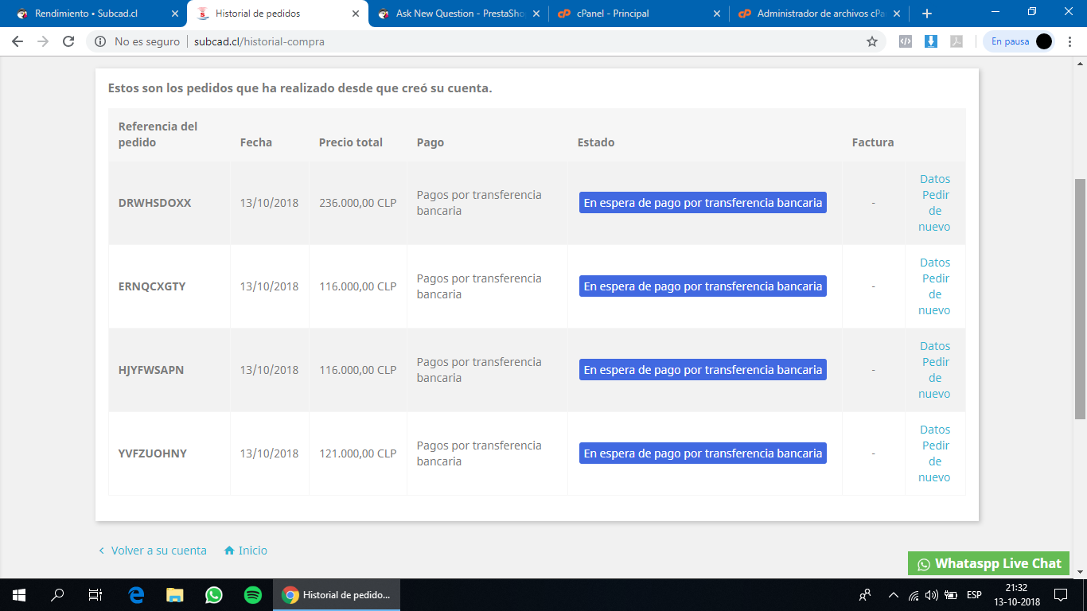Image resolution: width=1087 pixels, height=611 pixels.
Task: Open File Explorer from the taskbar
Action: pyautogui.click(x=175, y=594)
